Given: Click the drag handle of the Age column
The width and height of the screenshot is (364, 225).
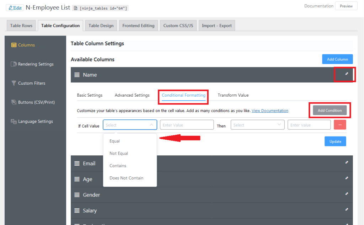Looking at the screenshot, I should point(77,179).
